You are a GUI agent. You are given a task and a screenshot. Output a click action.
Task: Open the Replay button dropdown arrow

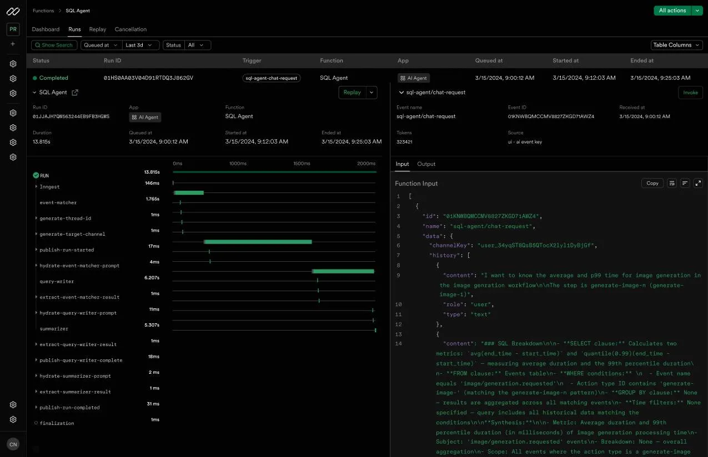coord(371,93)
